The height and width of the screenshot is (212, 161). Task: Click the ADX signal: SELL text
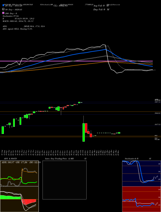[17, 29]
